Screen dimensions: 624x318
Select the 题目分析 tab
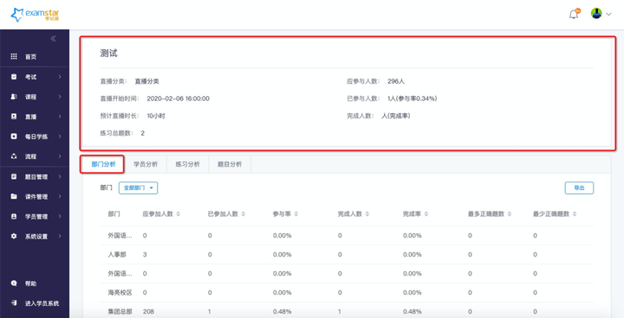[230, 164]
